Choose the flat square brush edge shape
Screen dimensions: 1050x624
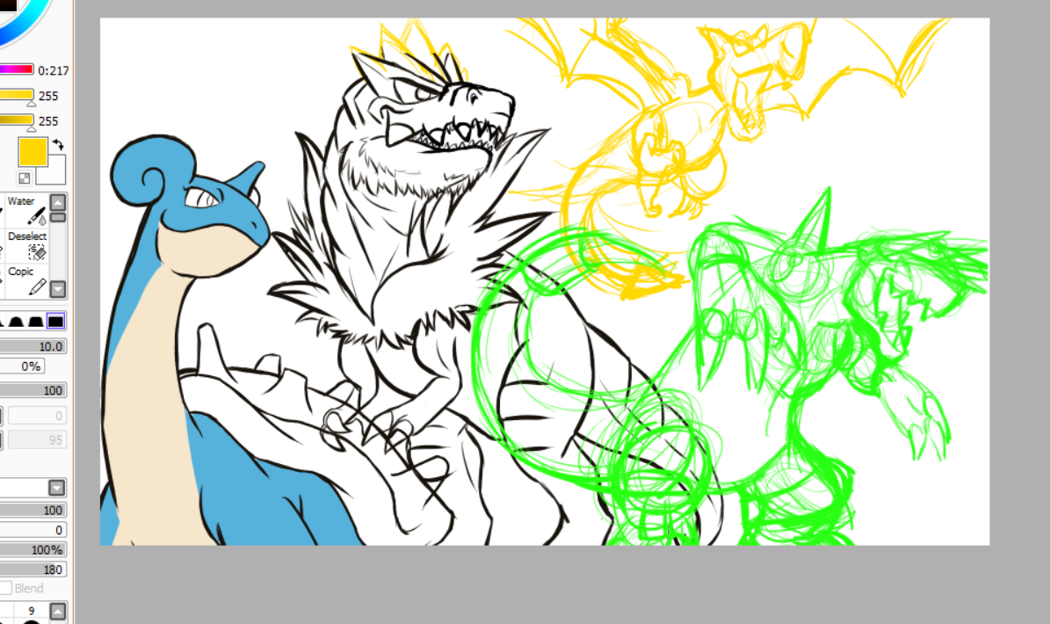[55, 322]
